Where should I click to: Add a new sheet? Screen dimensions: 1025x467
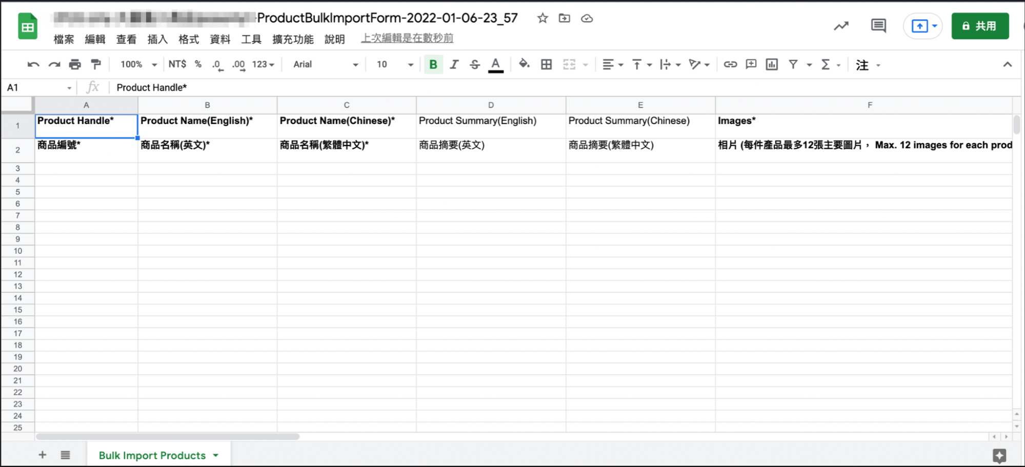click(x=43, y=455)
